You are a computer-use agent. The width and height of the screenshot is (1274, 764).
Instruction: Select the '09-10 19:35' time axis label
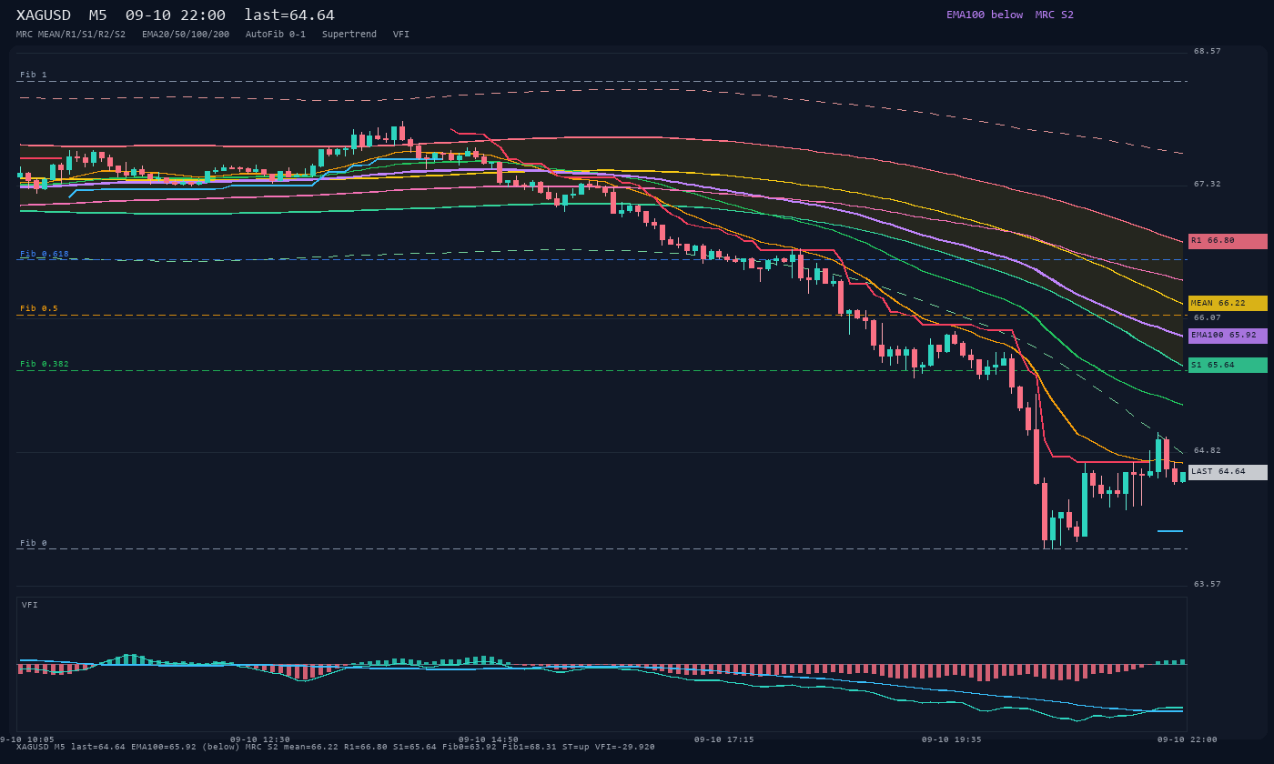(951, 739)
